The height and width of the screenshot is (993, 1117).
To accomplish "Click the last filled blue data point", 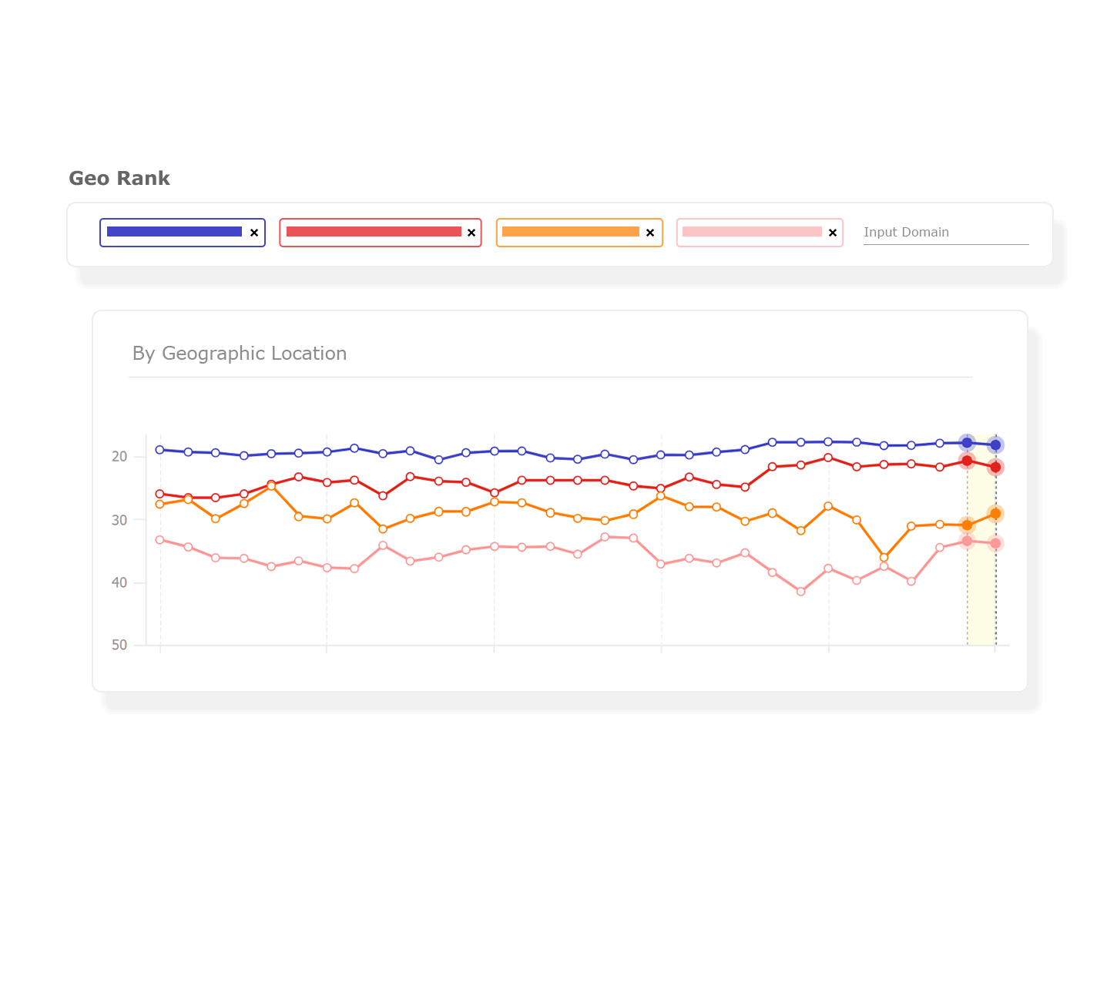I will (995, 445).
